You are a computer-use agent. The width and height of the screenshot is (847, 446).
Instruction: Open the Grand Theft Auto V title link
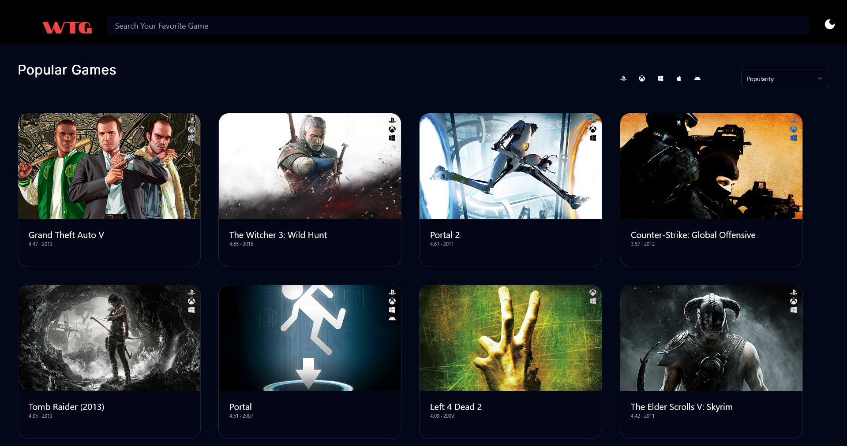click(66, 235)
